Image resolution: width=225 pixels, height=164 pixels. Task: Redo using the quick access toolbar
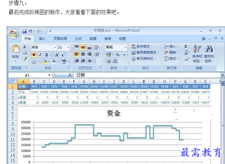tap(39, 31)
